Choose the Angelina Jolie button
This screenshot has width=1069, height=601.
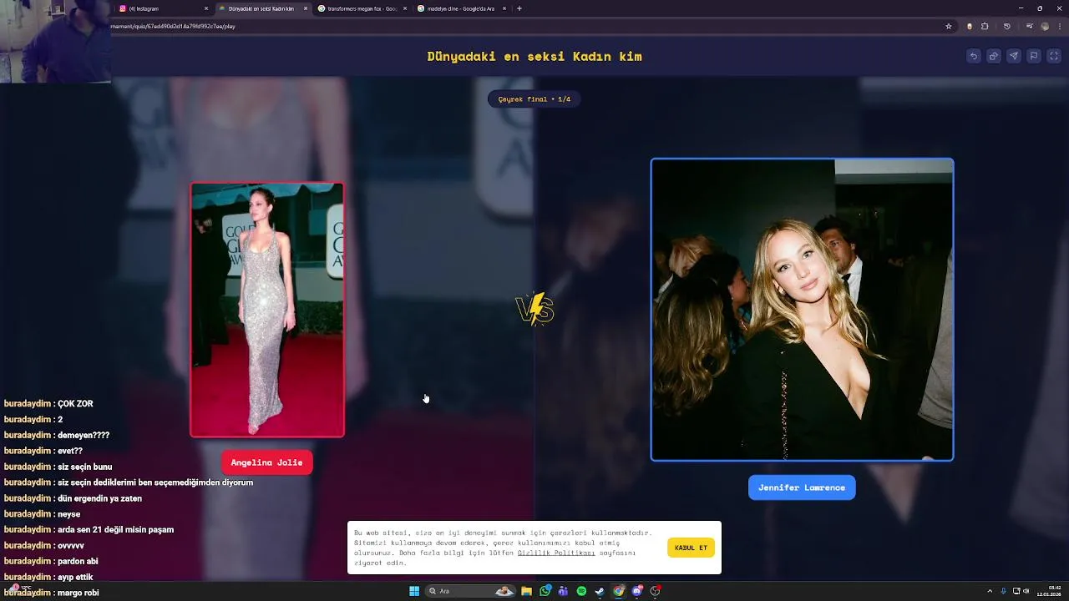(x=267, y=462)
